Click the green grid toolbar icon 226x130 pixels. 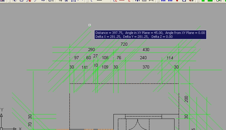pos(210,1)
